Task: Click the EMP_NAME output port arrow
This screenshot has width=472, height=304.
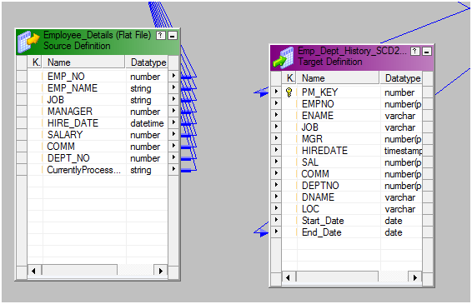Action: (173, 87)
